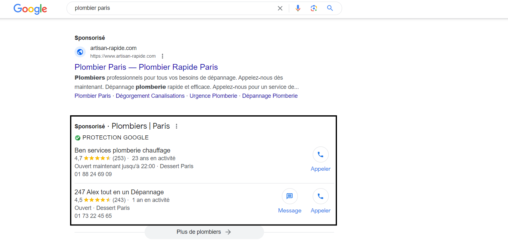Open the Plombier Paris sitelink
Screen dimensions: 508x243
point(93,96)
